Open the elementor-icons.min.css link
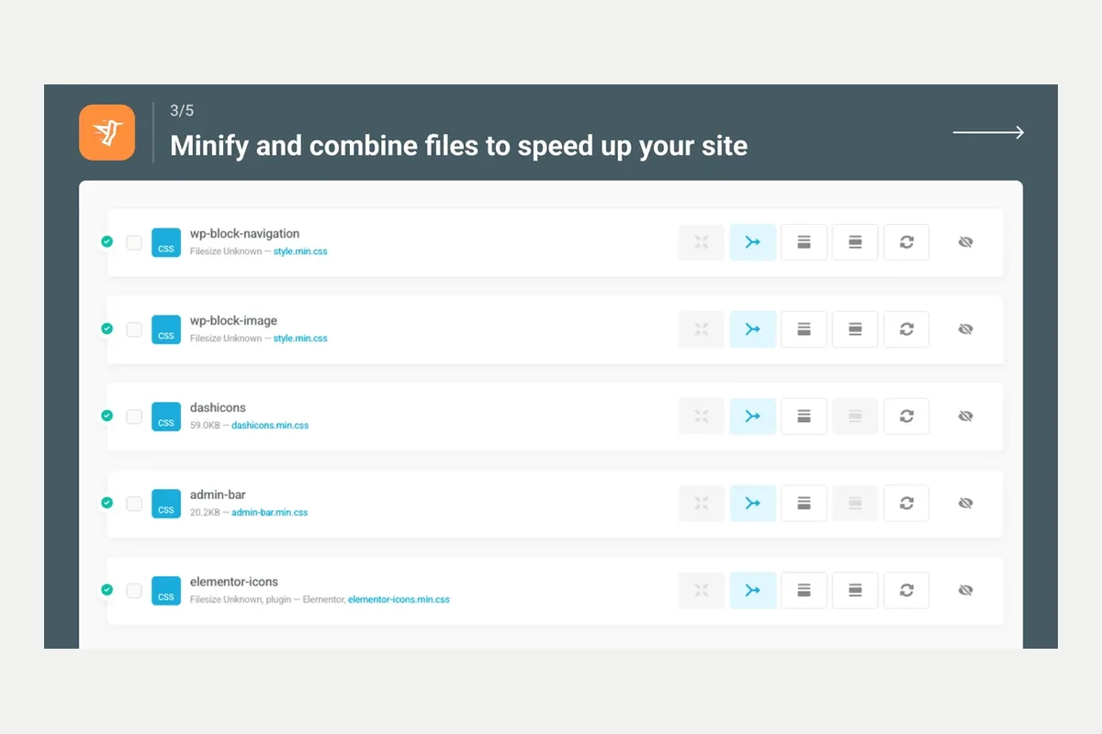The width and height of the screenshot is (1102, 734). (399, 600)
